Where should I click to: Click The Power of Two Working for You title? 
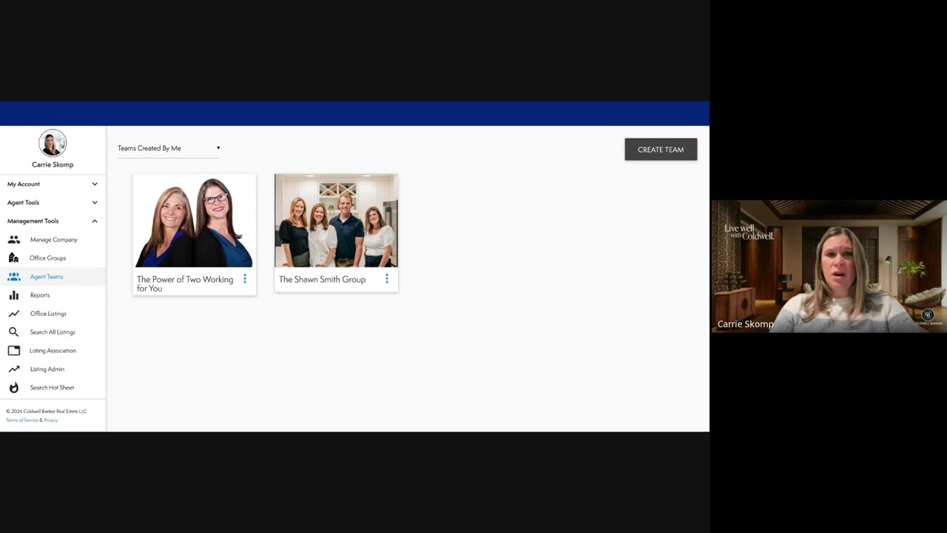[x=185, y=284]
